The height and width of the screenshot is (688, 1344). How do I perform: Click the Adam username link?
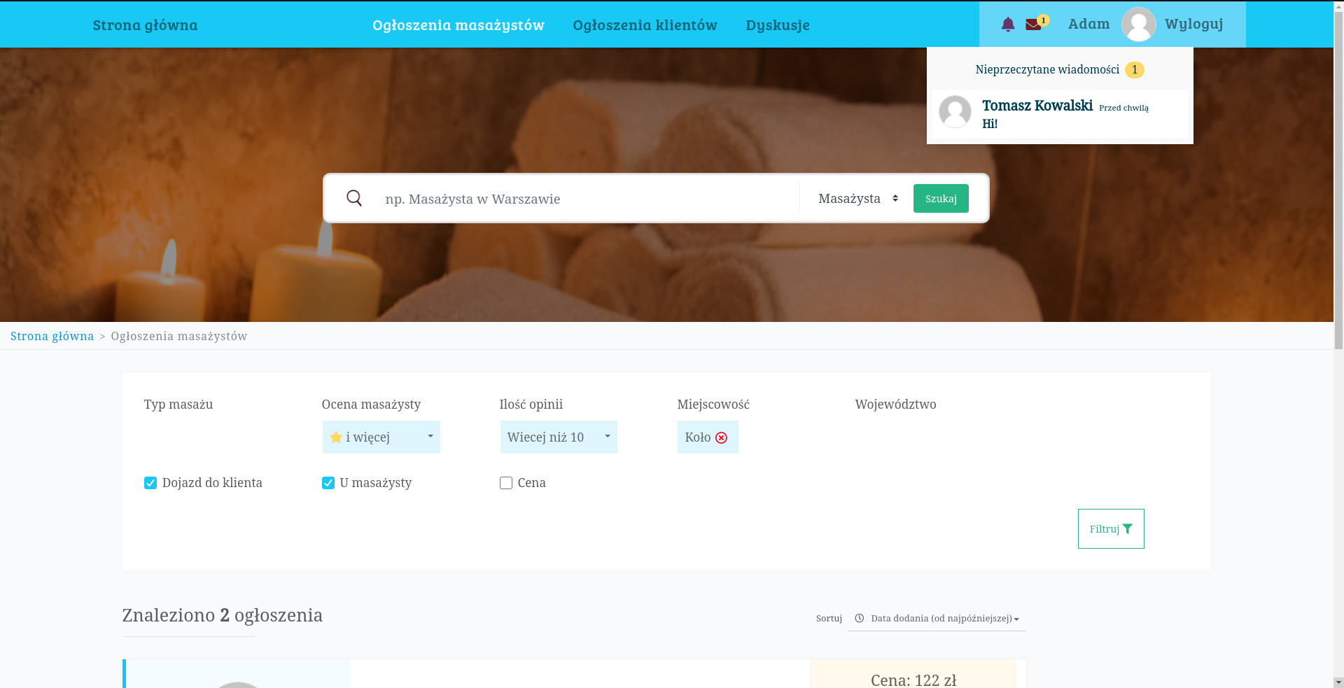(1089, 24)
